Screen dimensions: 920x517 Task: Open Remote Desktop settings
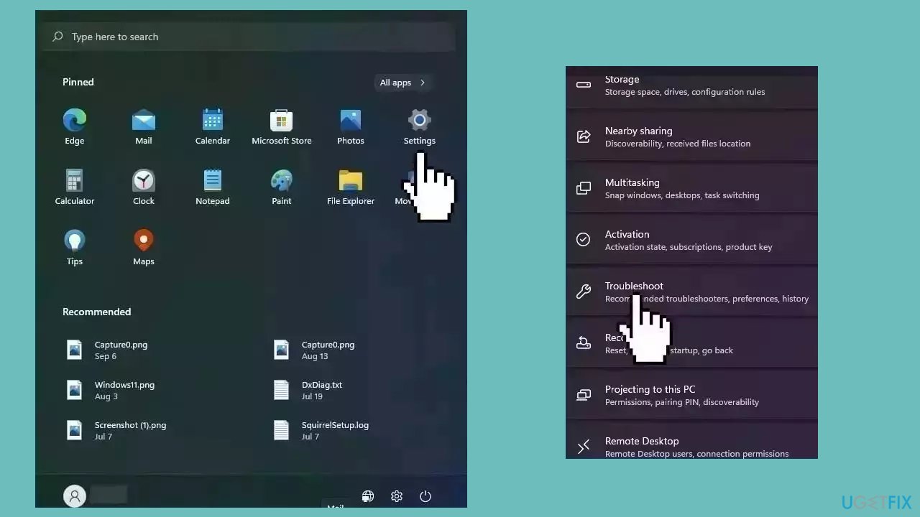[x=691, y=441]
